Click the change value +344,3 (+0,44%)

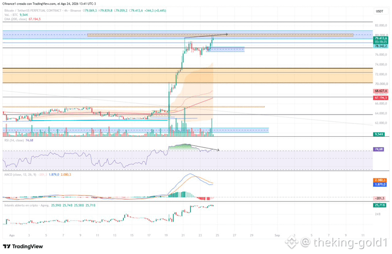[155, 11]
